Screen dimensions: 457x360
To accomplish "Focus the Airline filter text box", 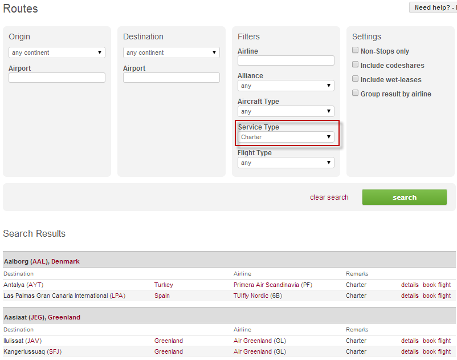I will [285, 60].
